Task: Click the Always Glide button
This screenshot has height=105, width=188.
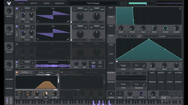Action: coord(176,92)
